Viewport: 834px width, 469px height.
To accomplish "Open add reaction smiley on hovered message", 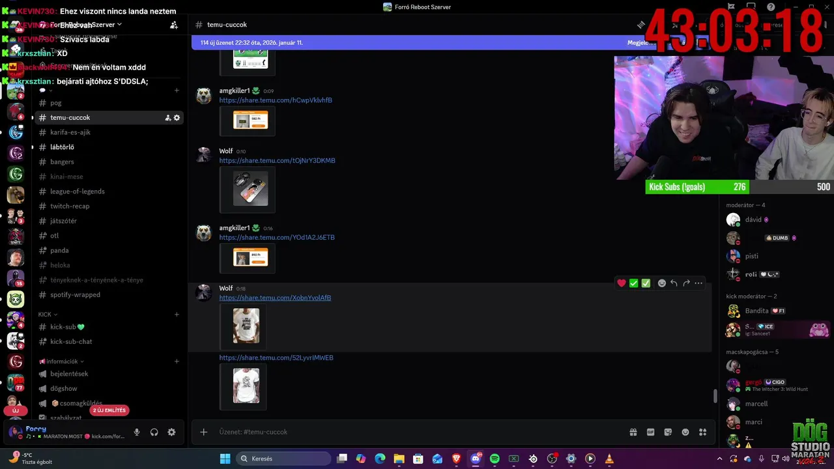I will (662, 283).
